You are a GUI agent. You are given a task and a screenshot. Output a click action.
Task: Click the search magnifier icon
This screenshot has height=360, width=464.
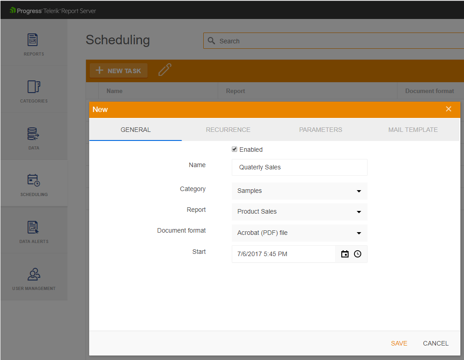pyautogui.click(x=211, y=41)
